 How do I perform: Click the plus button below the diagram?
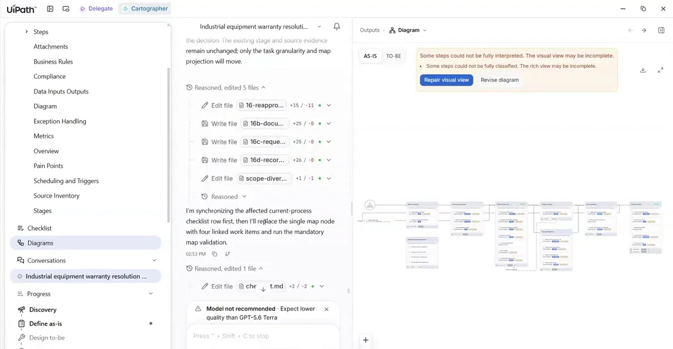click(x=365, y=340)
